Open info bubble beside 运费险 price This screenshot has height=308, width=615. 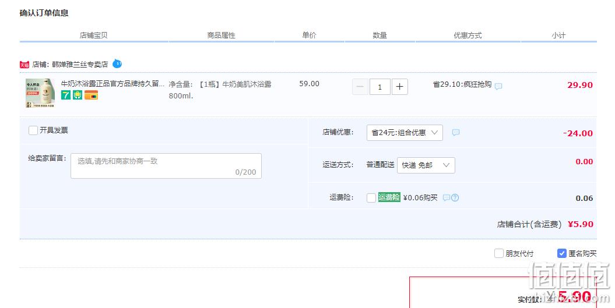447,198
